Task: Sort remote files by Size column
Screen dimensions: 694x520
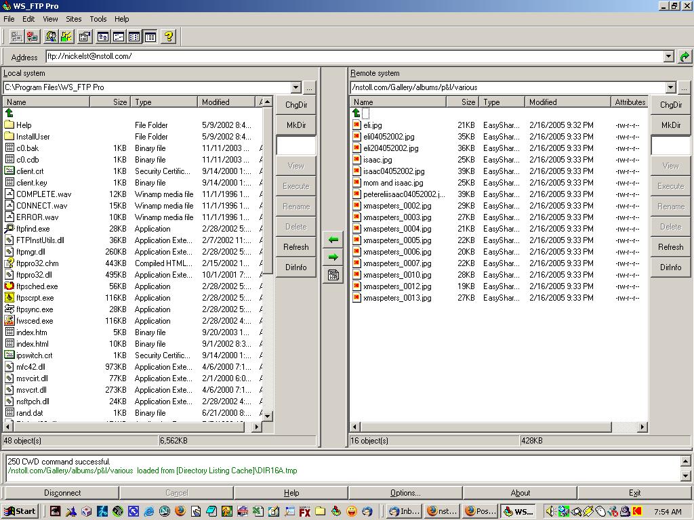Action: coord(462,102)
